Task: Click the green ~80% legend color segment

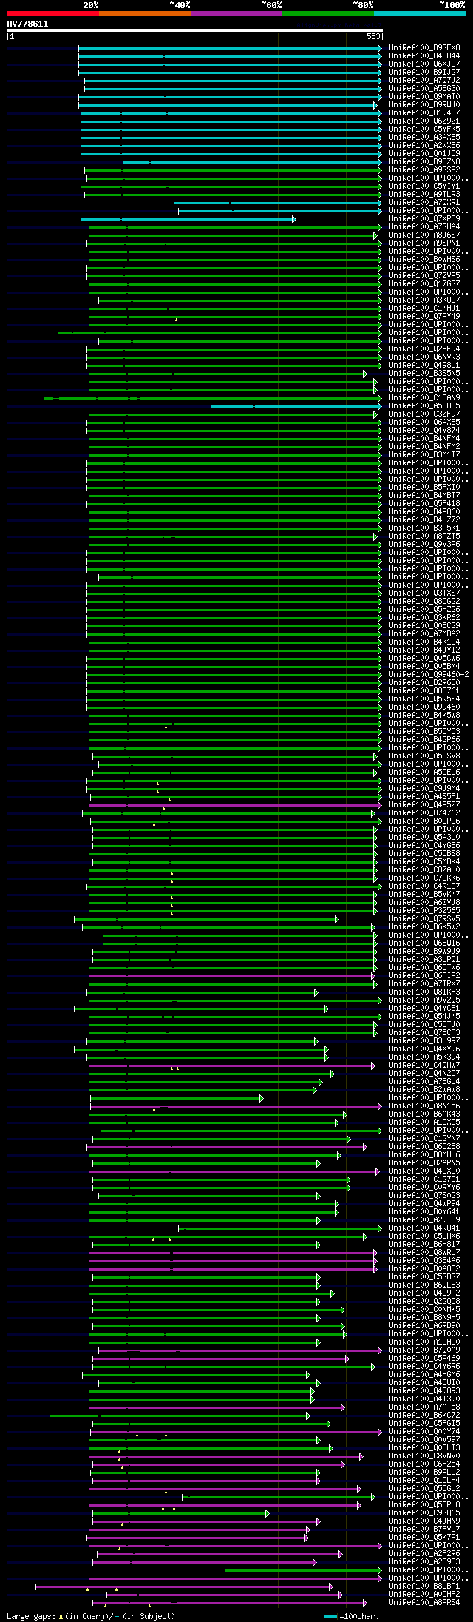Action: 327,13
